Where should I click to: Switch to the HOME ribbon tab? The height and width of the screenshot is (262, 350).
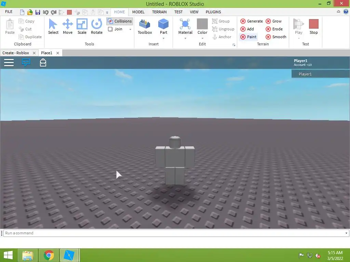(x=119, y=12)
